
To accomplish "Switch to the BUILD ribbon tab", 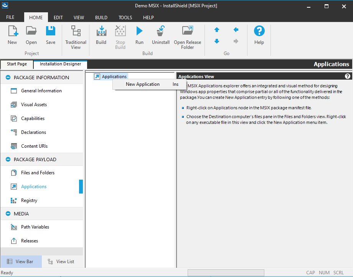I will point(101,17).
